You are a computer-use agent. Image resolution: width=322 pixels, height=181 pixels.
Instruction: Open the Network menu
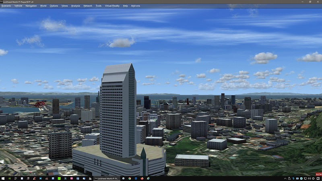coord(88,6)
